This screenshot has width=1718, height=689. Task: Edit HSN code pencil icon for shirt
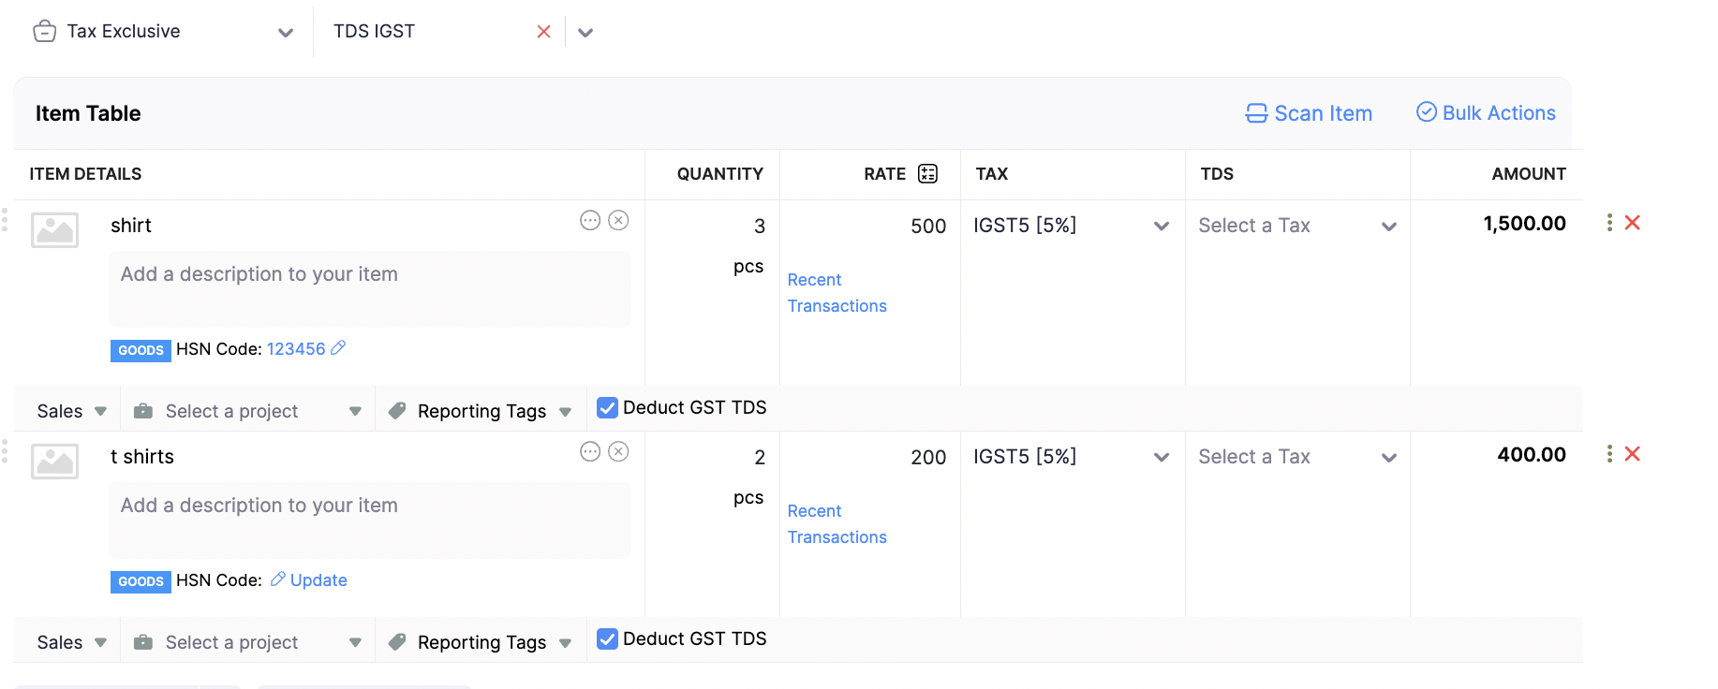pos(338,348)
